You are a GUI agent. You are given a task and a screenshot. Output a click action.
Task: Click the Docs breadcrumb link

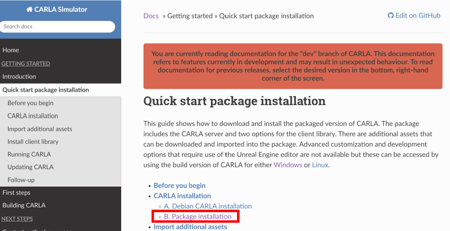click(x=151, y=16)
